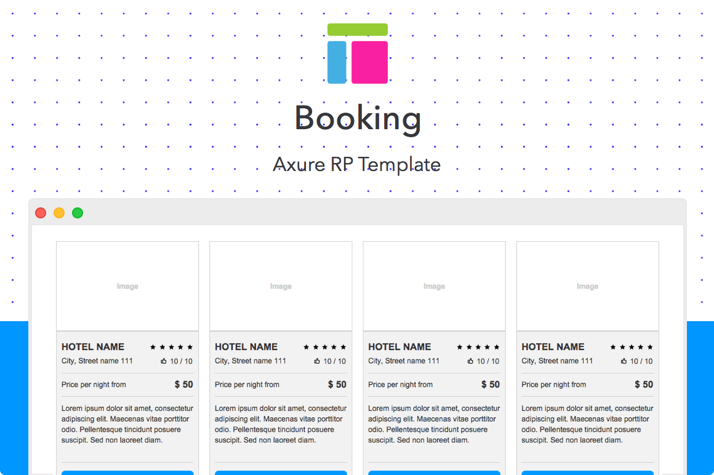Click the green bar atop the logo
The image size is (714, 475).
[358, 30]
